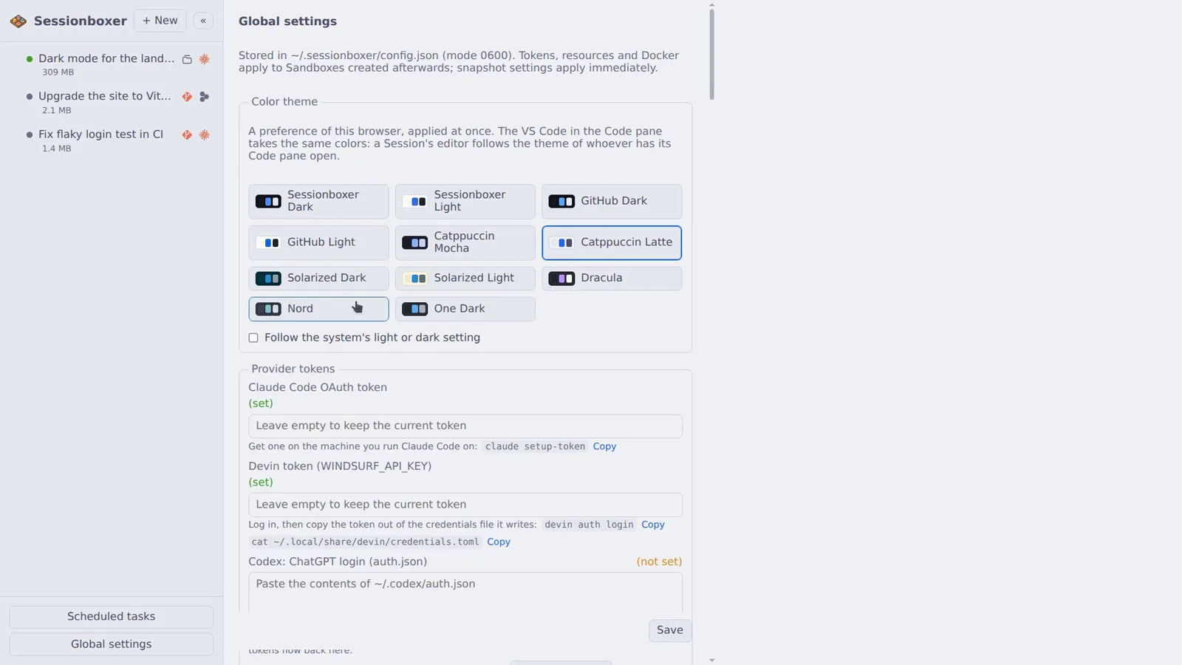Click the "Provider tokens" section legend

[x=293, y=369]
